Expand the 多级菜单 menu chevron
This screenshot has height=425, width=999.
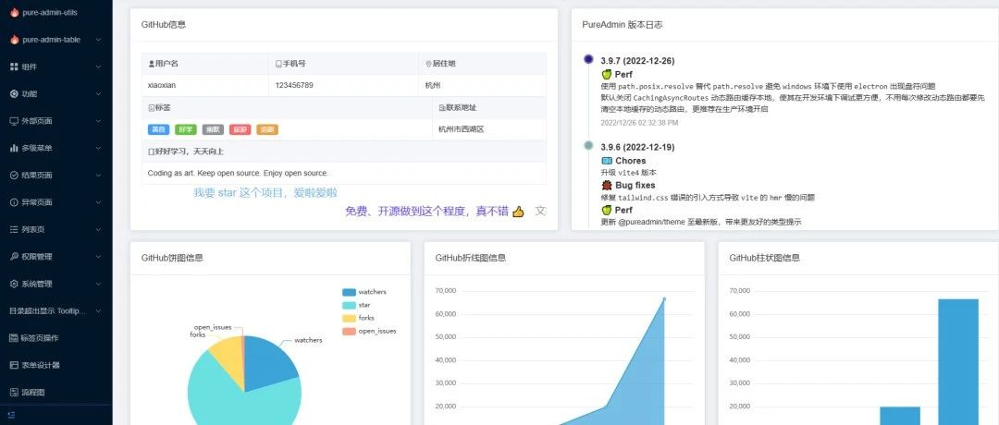pyautogui.click(x=98, y=148)
